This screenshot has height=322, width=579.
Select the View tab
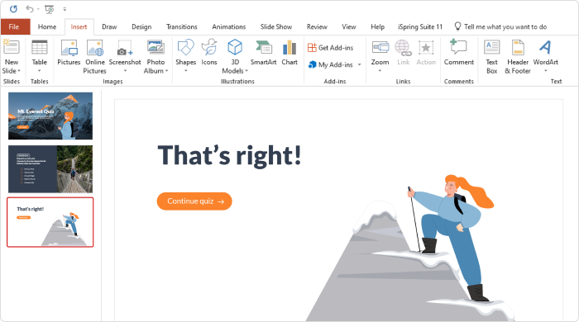348,27
